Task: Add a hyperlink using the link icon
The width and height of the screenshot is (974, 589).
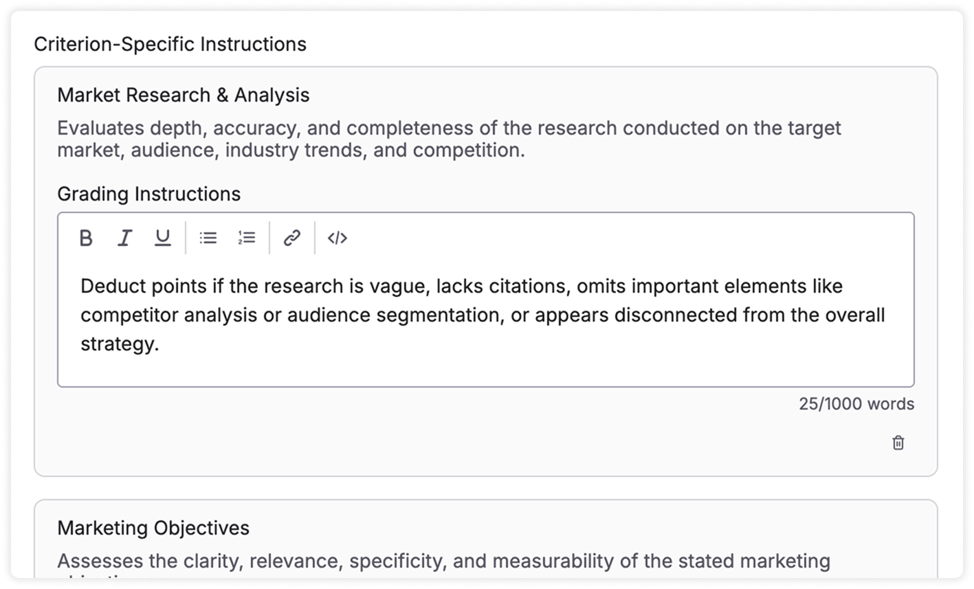Action: pos(292,238)
